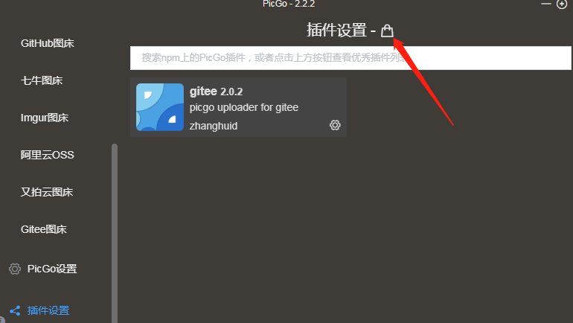The height and width of the screenshot is (323, 573).
Task: Click the share icon beside 插件设置
Action: point(15,310)
